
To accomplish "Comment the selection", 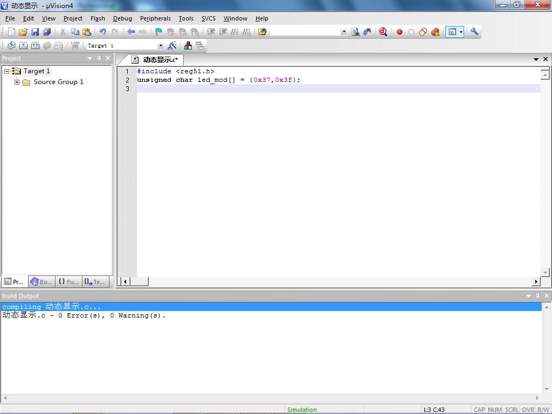I will 235,32.
